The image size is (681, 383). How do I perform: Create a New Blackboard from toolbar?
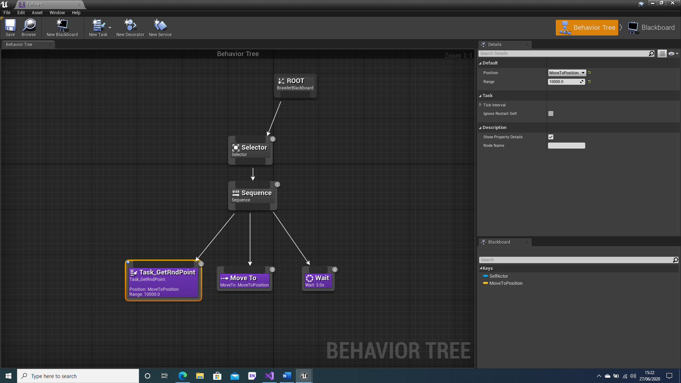point(62,27)
